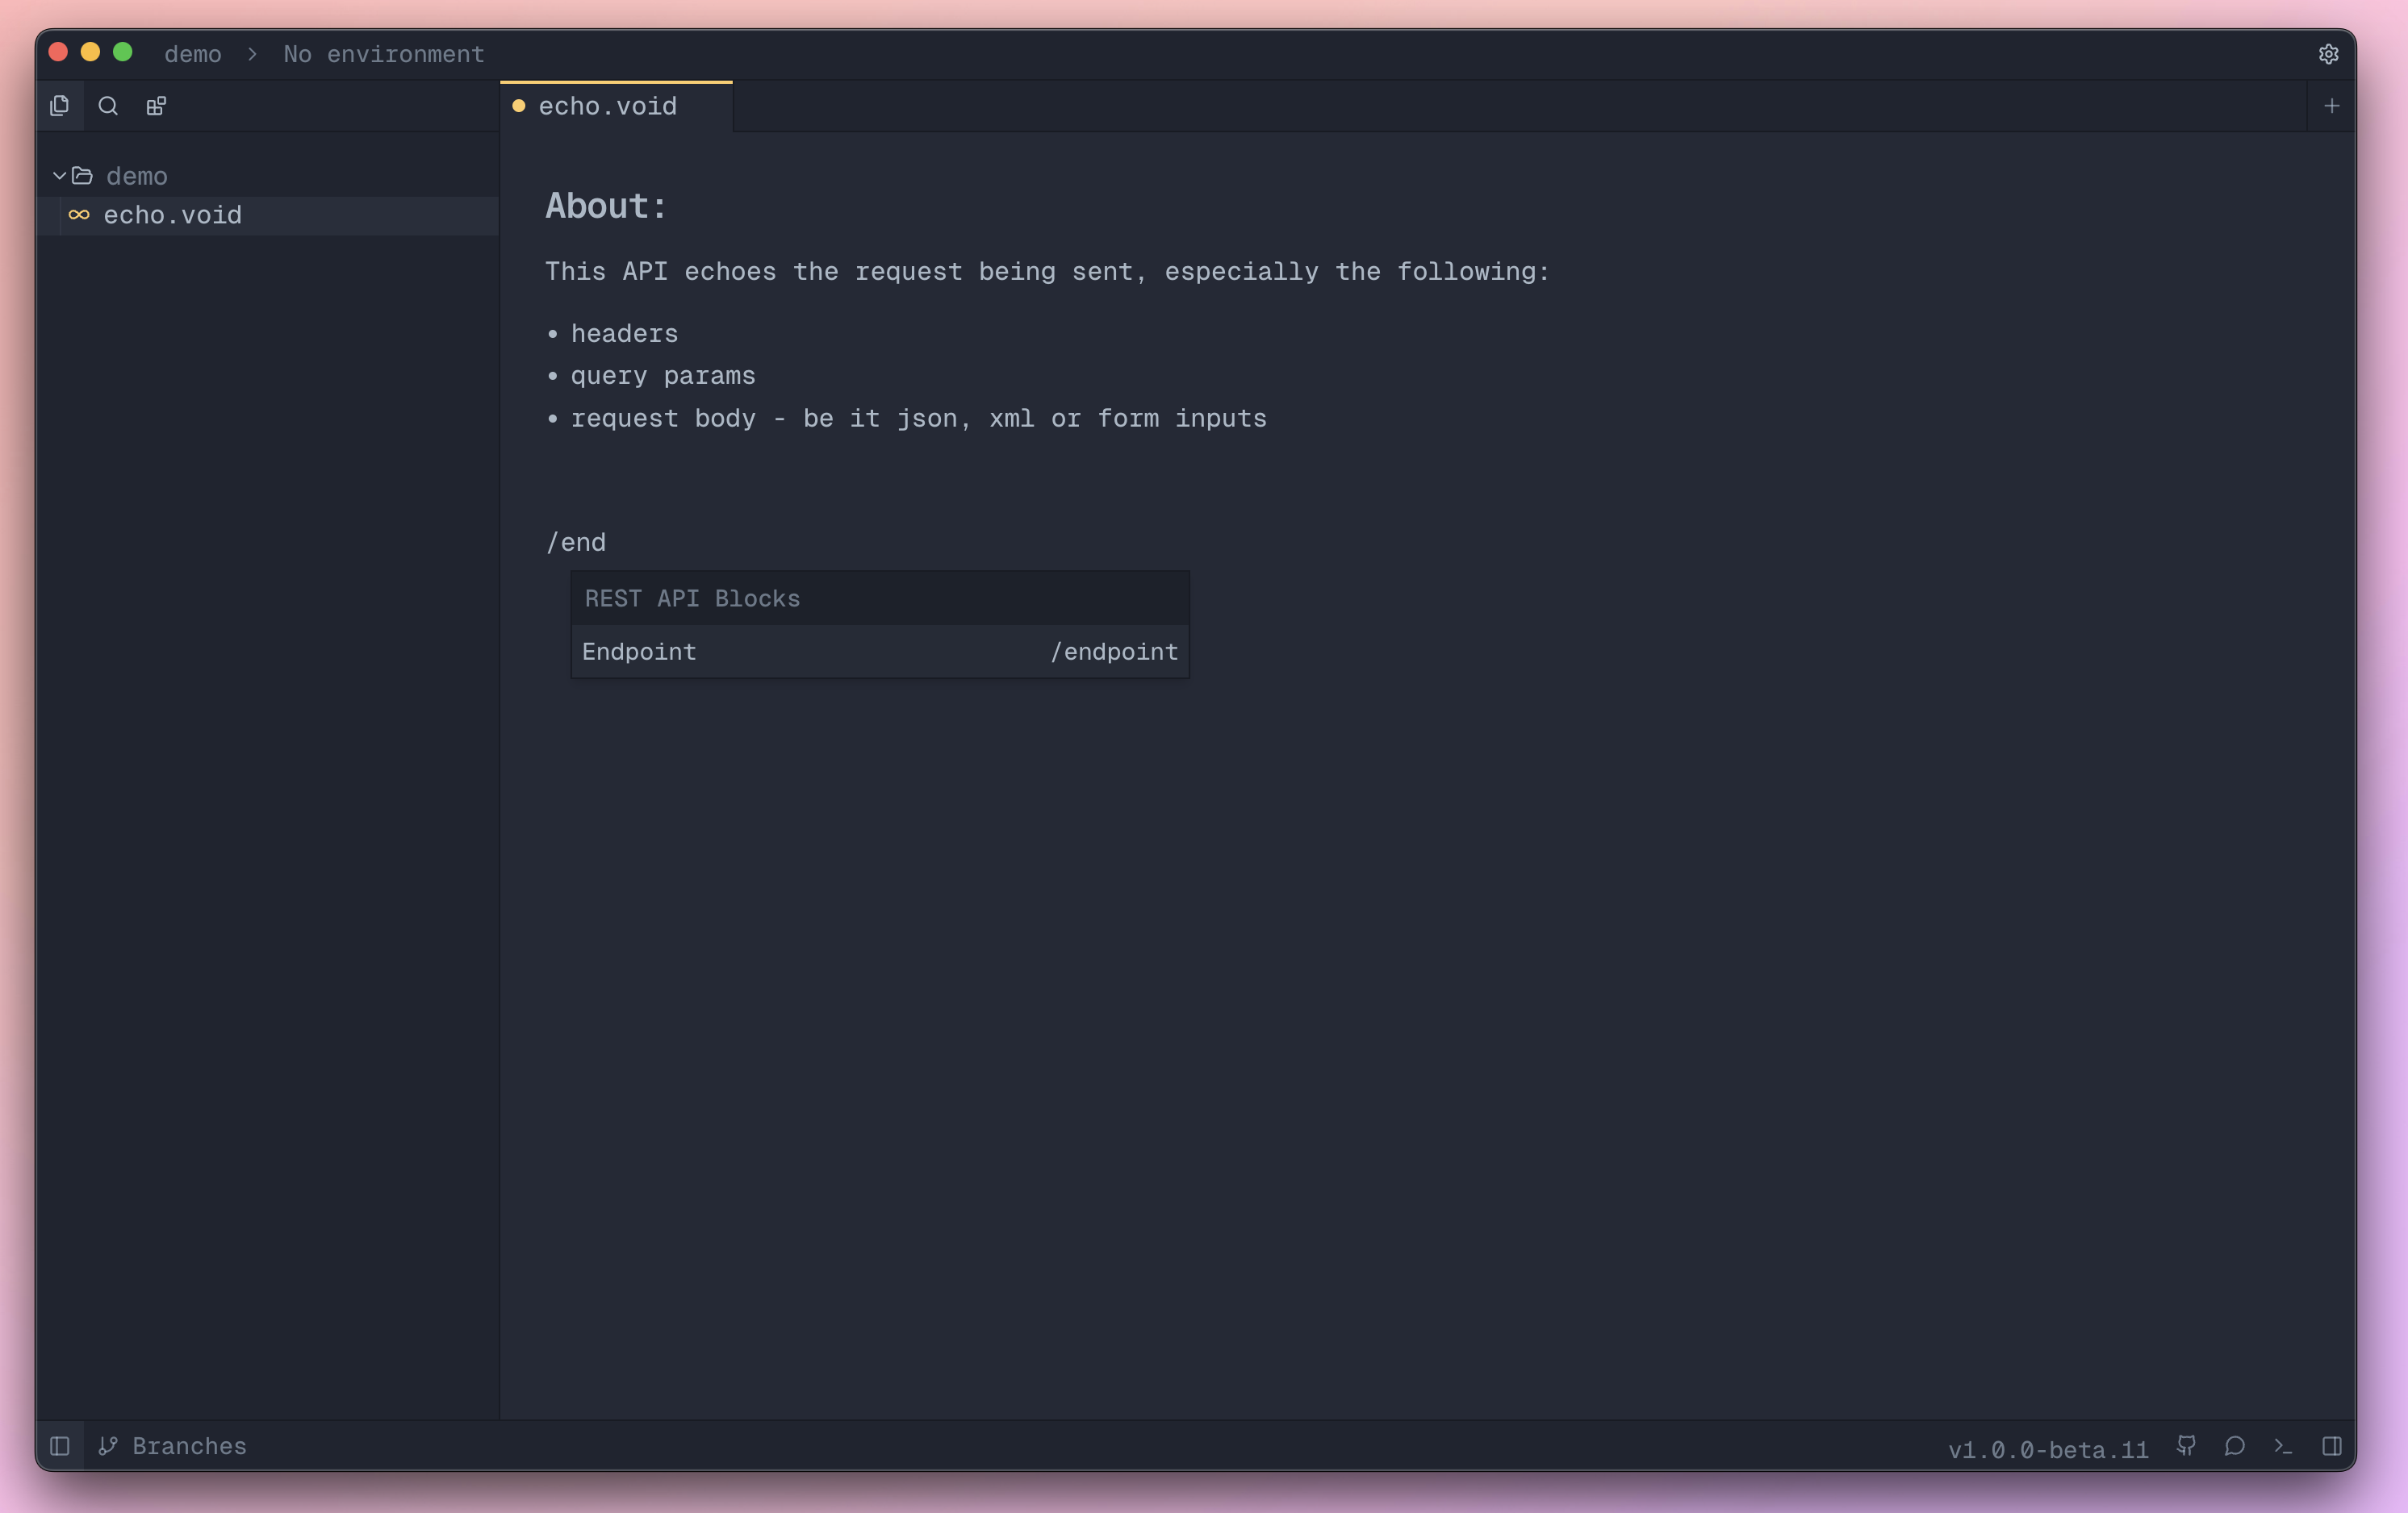Click the Endpoint row in REST API Blocks
Screen dimensions: 2408x1513
pos(879,651)
